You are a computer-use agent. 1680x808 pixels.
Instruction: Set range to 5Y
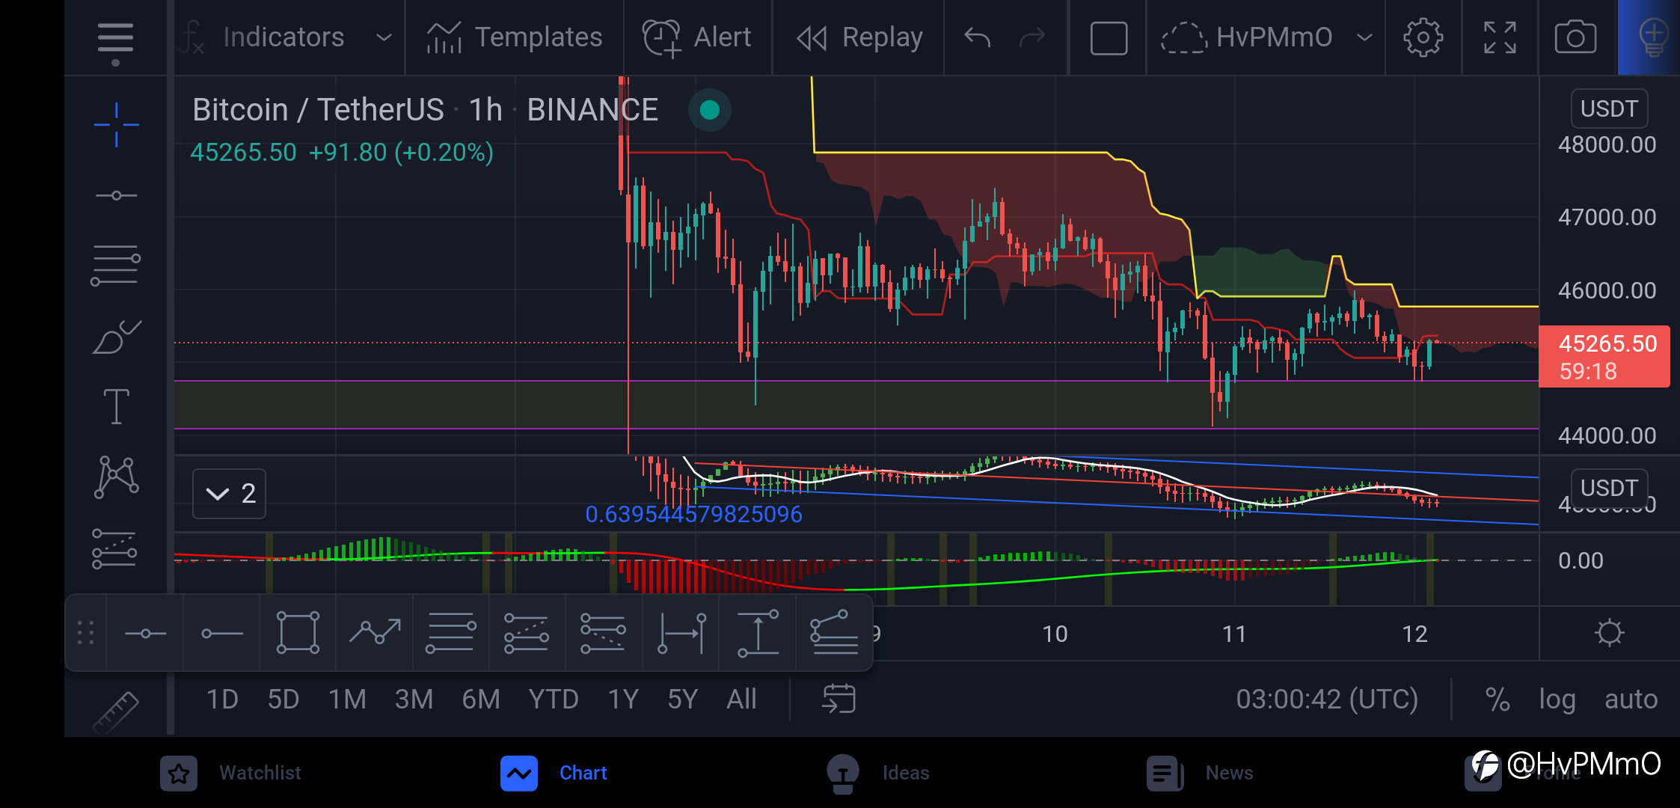coord(682,700)
